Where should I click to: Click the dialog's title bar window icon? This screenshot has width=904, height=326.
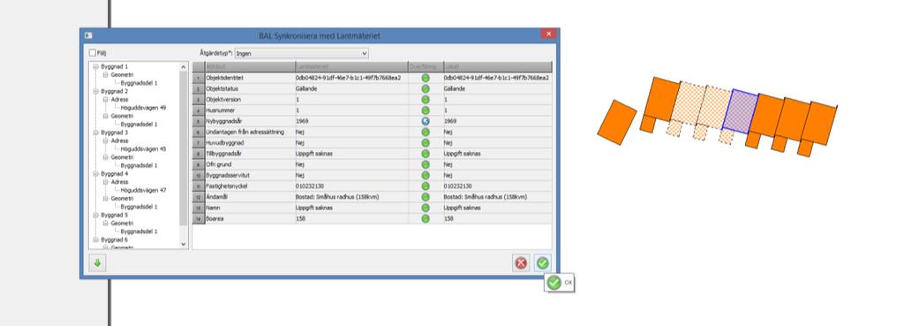click(88, 35)
